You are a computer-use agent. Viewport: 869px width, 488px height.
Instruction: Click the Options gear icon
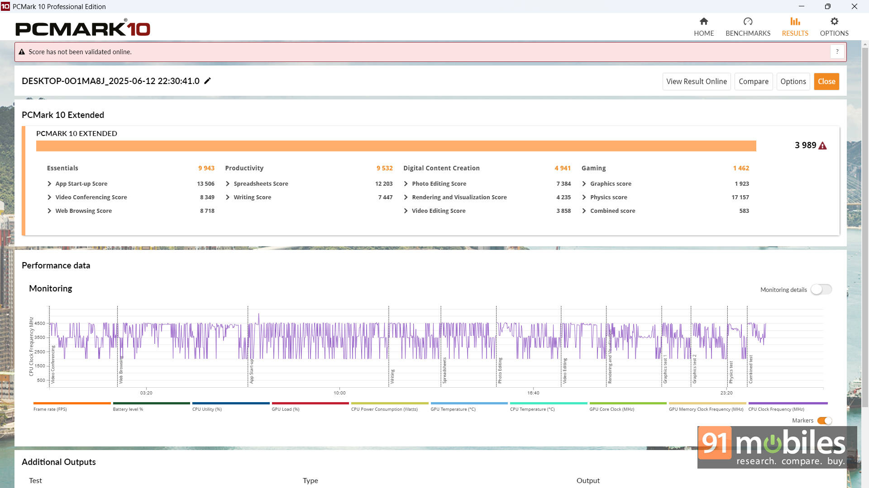coord(834,21)
